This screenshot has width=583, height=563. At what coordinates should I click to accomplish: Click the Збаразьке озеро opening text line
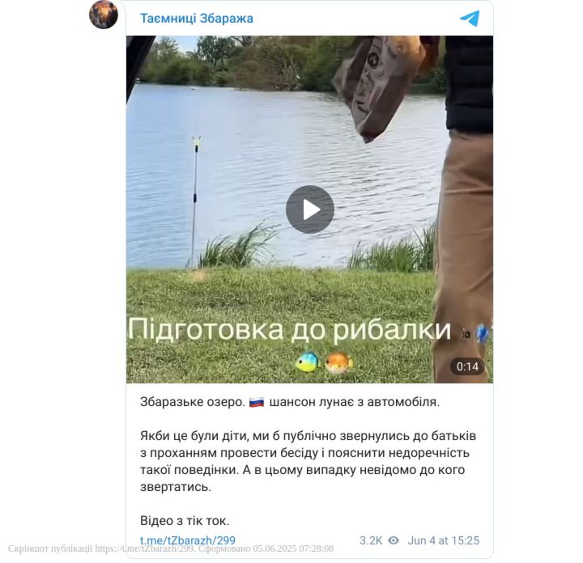tap(290, 402)
